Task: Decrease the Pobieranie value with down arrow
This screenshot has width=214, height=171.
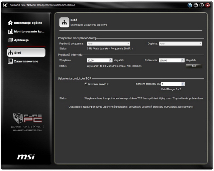Action: coord(183,61)
